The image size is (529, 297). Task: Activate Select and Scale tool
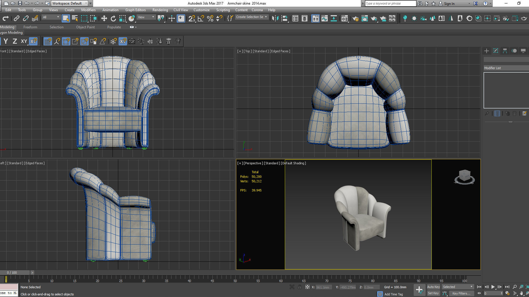coord(122,18)
